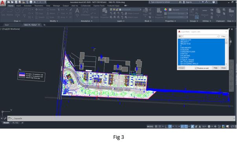Click MODEL button in status bar
237x142 pixels.
[x=150, y=126]
